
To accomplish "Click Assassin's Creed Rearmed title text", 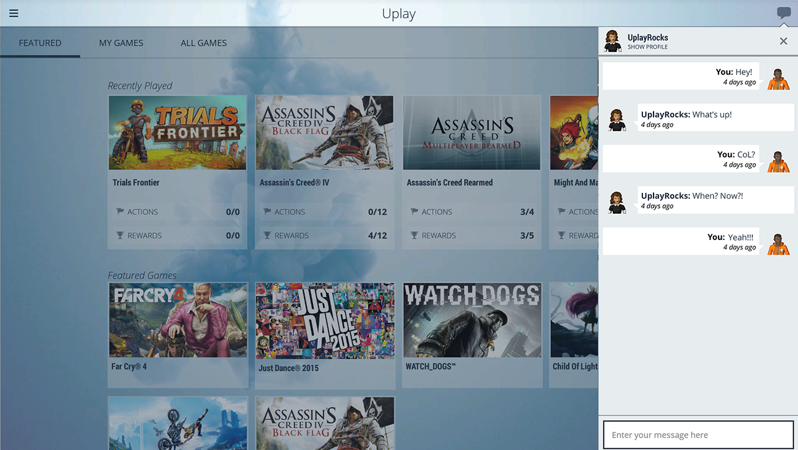I will pos(450,182).
